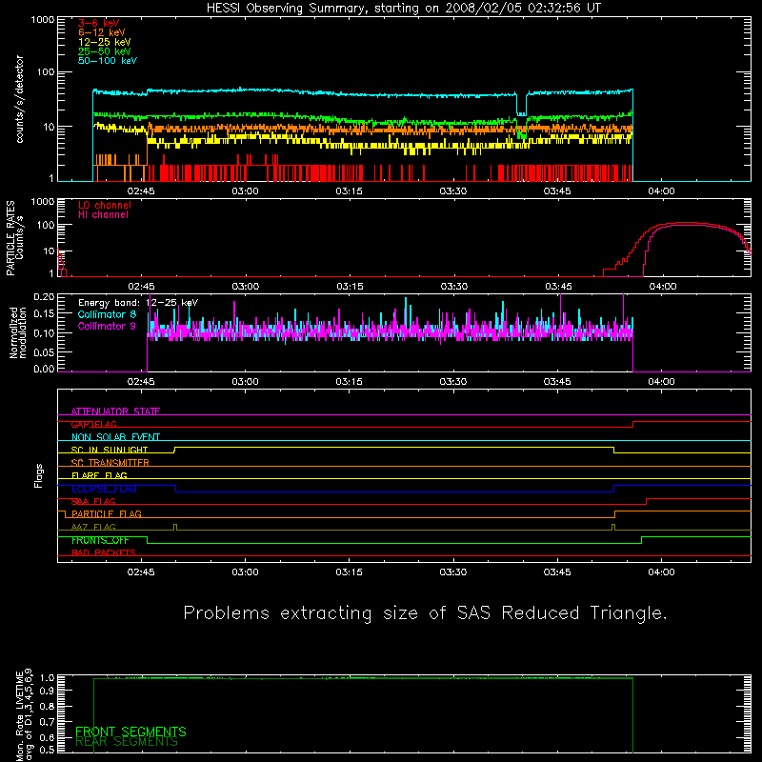The image size is (762, 762).
Task: Click the 0.15 modulation axis tick
Action: pyautogui.click(x=44, y=314)
